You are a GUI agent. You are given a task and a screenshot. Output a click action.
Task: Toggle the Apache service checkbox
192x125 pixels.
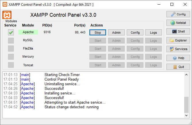(11, 33)
